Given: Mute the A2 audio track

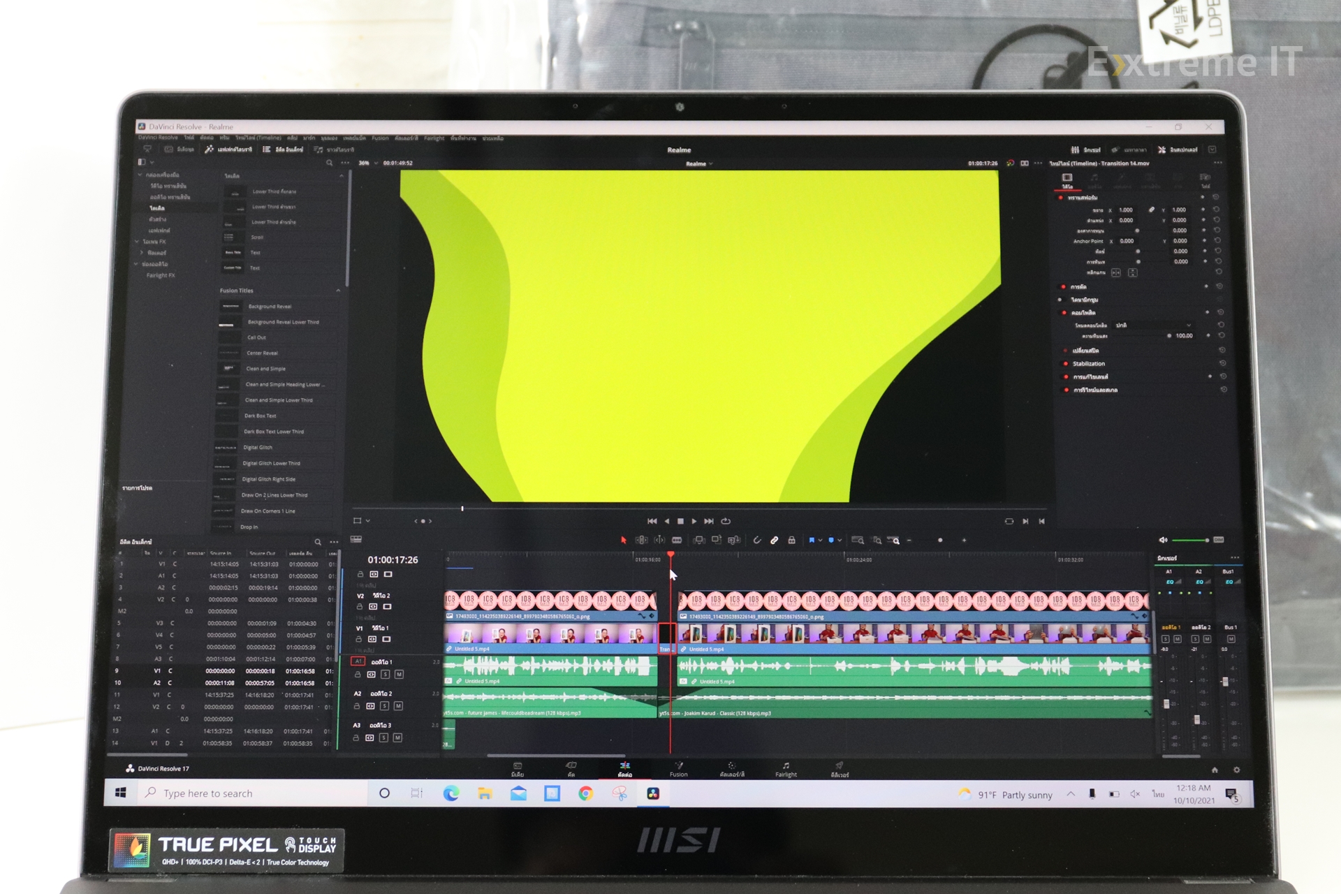Looking at the screenshot, I should click(x=398, y=706).
